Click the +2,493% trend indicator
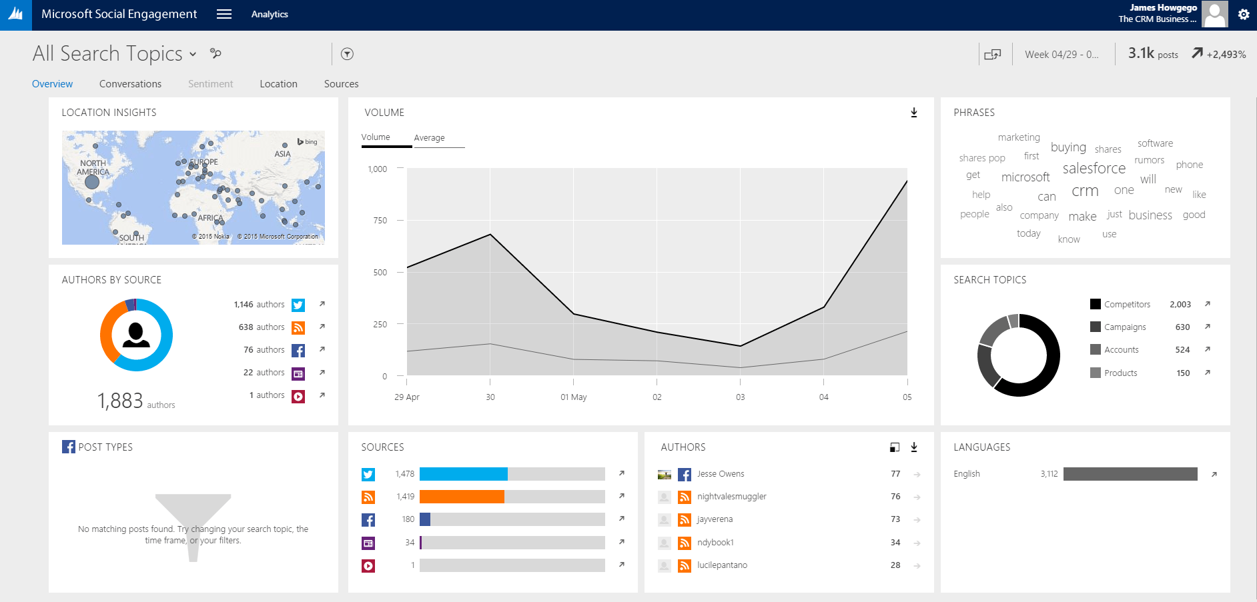The image size is (1257, 602). pos(1219,54)
